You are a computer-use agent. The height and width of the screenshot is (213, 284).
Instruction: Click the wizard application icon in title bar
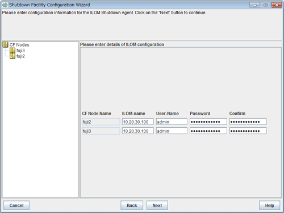coord(5,5)
